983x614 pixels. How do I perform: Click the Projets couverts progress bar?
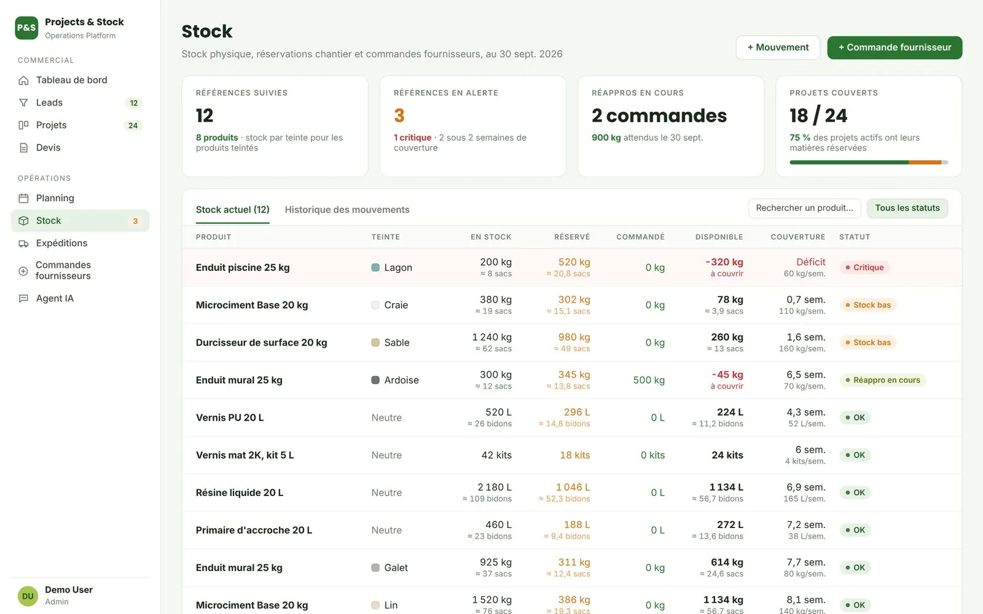[869, 163]
